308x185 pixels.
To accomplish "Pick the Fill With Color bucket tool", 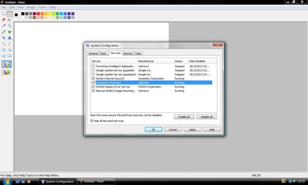I will pos(9,20).
